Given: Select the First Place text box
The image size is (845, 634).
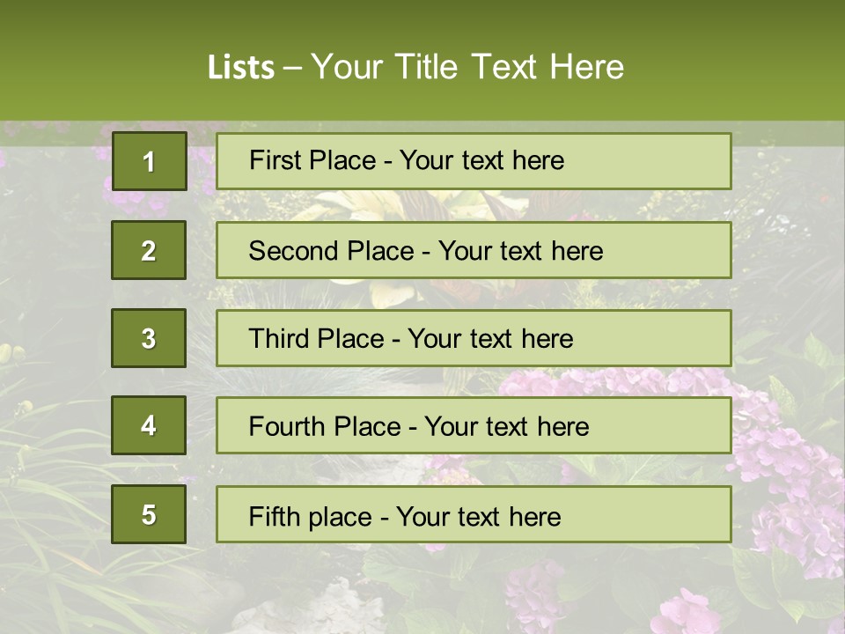Looking at the screenshot, I should point(474,161).
